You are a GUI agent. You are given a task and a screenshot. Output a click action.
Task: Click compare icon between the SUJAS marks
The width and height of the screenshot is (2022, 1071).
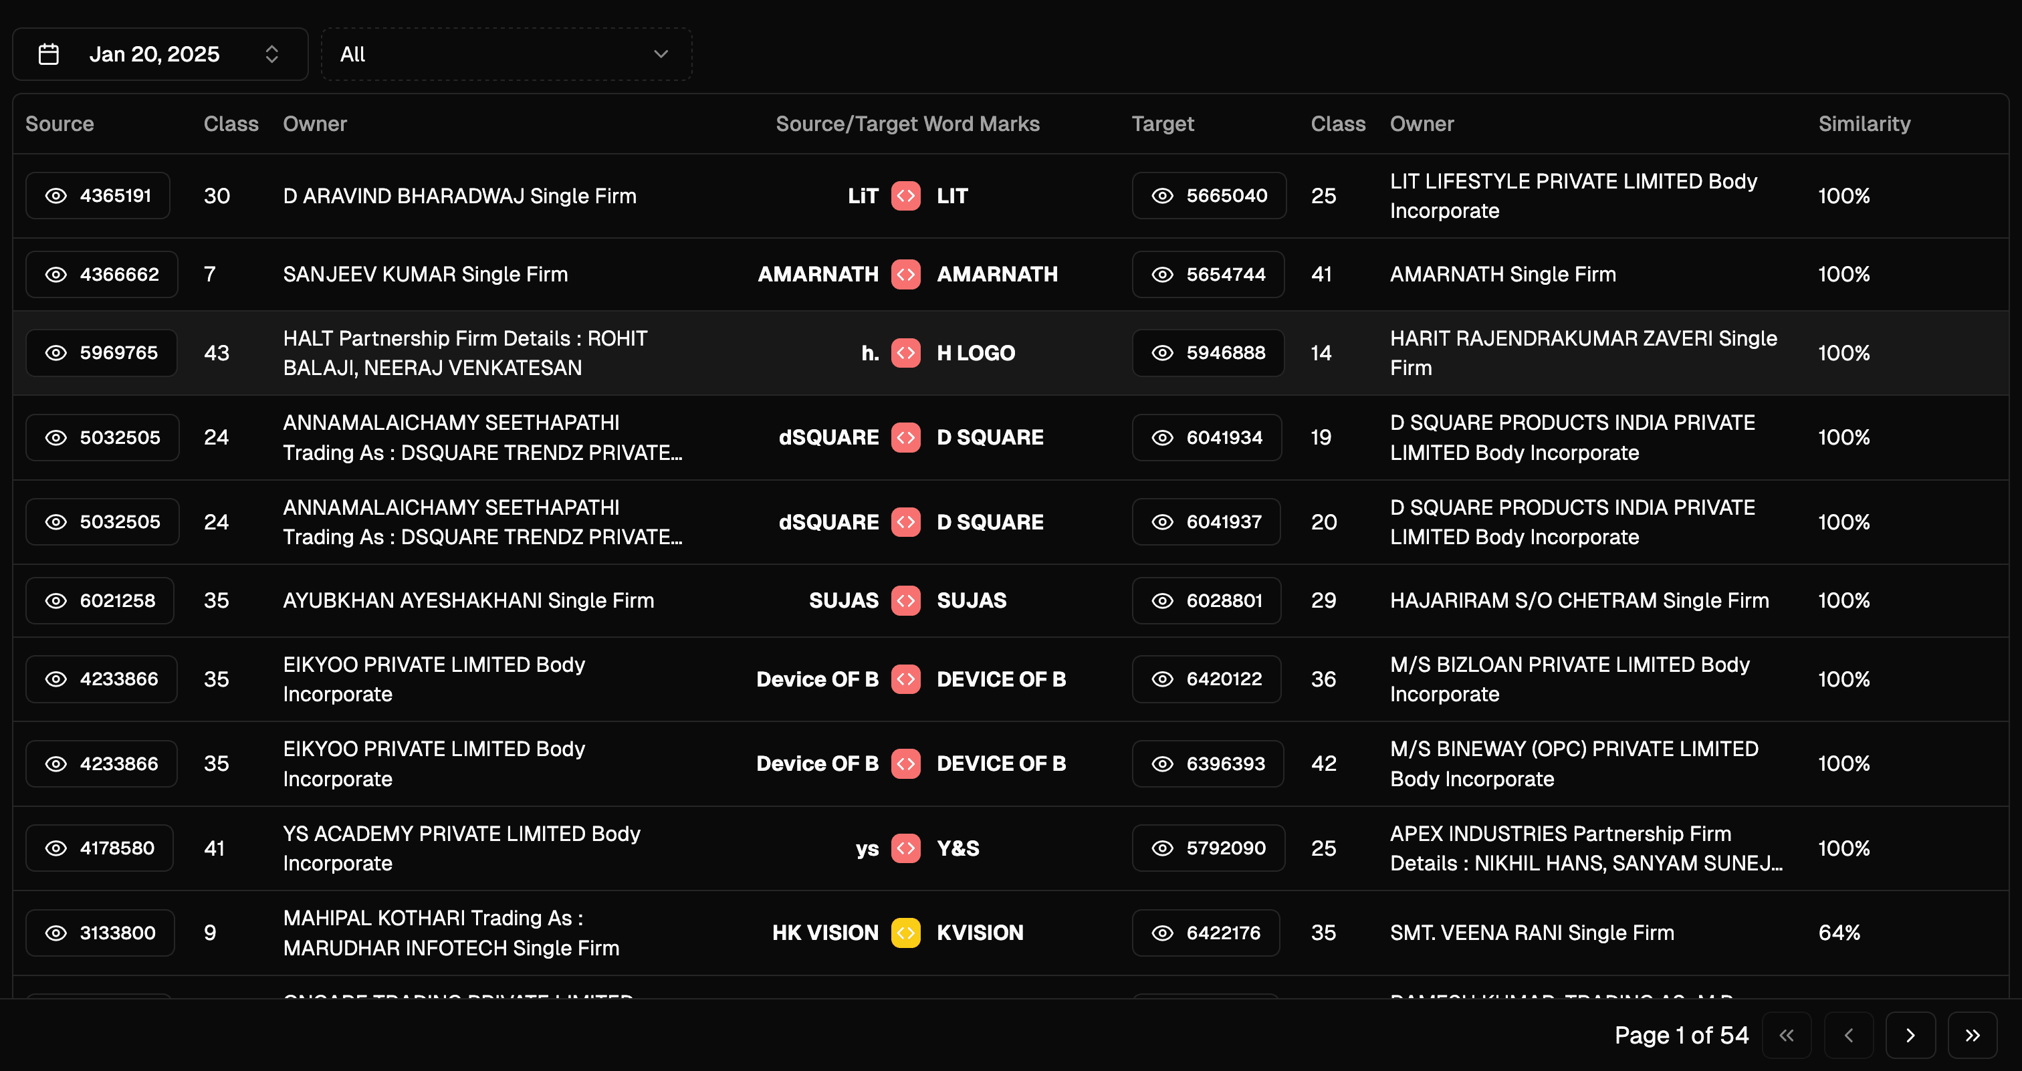pyautogui.click(x=906, y=600)
